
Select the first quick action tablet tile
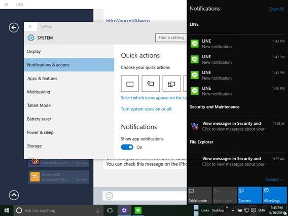(130, 83)
